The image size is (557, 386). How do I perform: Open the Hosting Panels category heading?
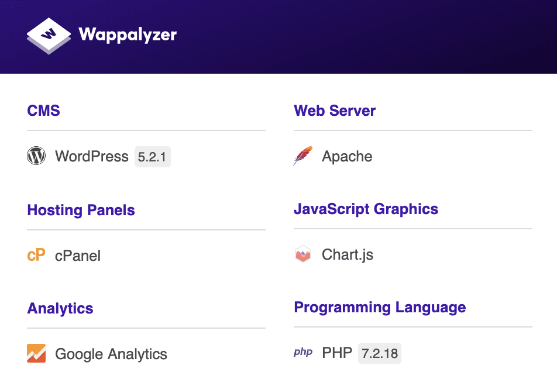tap(81, 210)
